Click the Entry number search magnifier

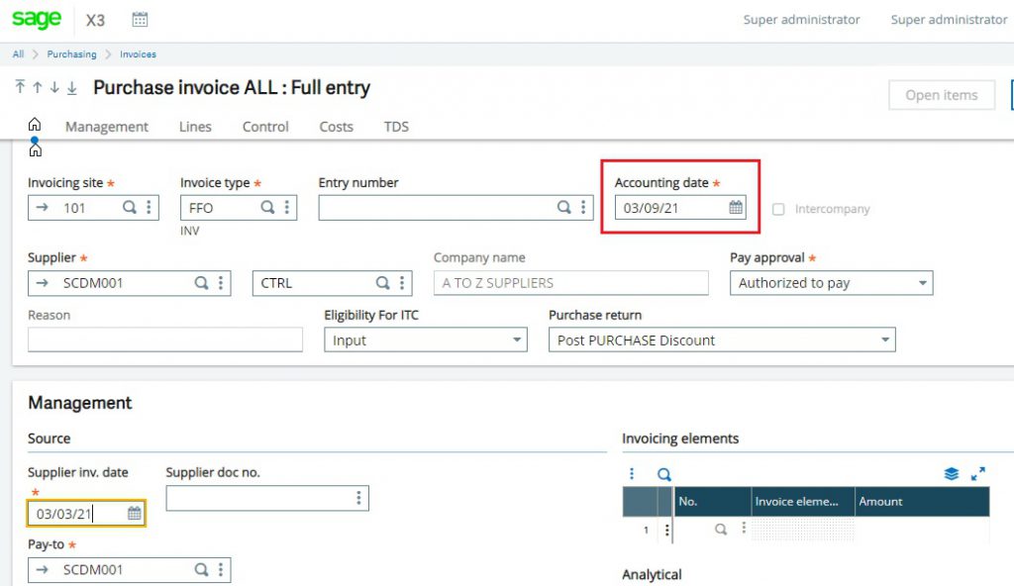pos(563,208)
